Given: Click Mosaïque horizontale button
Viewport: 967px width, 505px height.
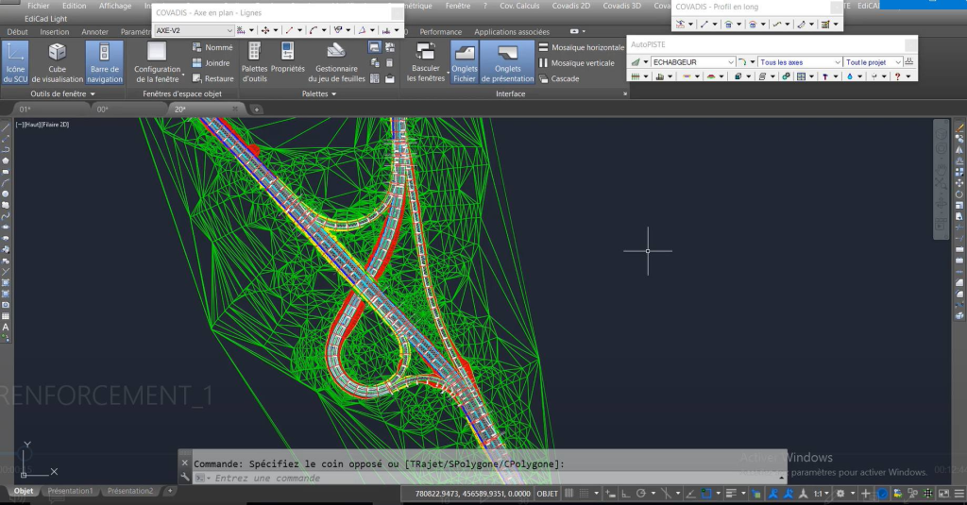Looking at the screenshot, I should [581, 47].
